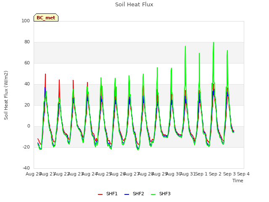Click the Sep 3 x-axis label
Image resolution: width=269 pixels, height=202 pixels.
tap(229, 174)
